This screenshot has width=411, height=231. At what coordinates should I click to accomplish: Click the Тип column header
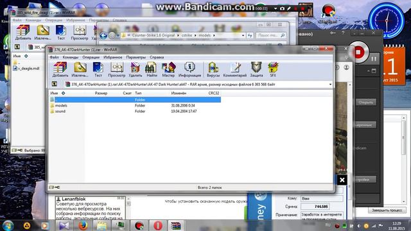coord(138,93)
